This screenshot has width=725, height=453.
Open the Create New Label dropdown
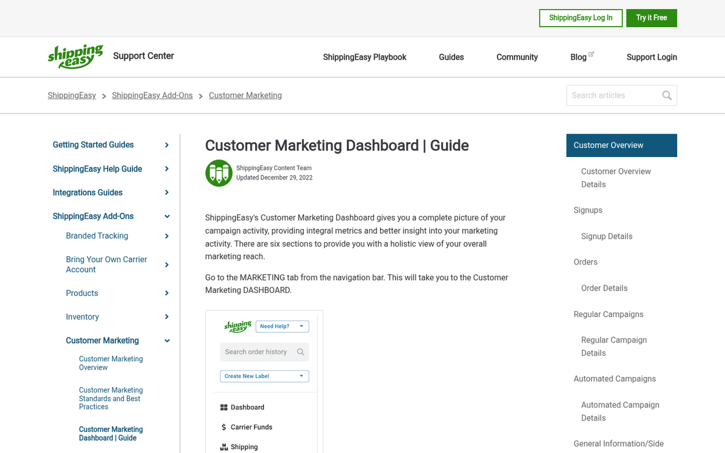pos(264,376)
